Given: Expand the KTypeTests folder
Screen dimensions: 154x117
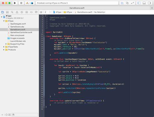Looking at the screenshot, I should tap(4, 47).
